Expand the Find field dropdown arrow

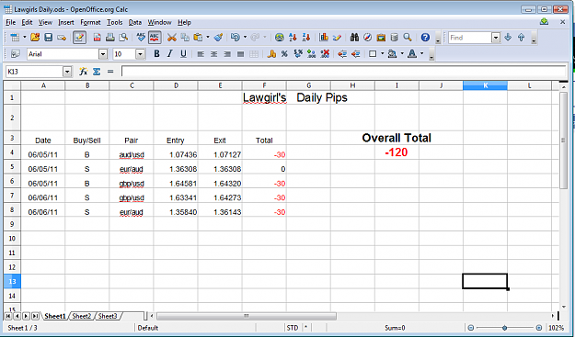[x=496, y=38]
